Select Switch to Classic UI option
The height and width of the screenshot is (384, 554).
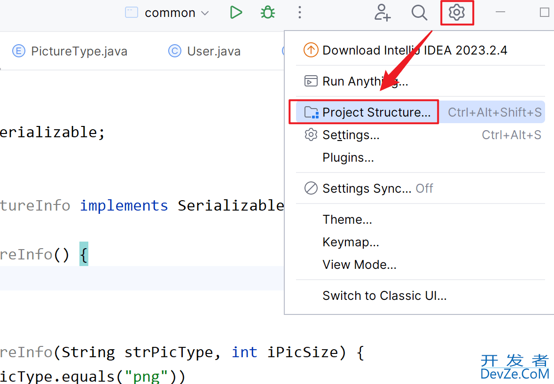coord(420,296)
